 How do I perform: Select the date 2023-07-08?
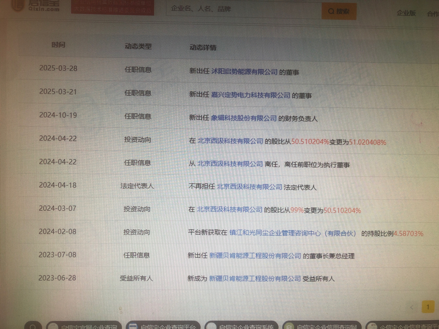(x=57, y=254)
